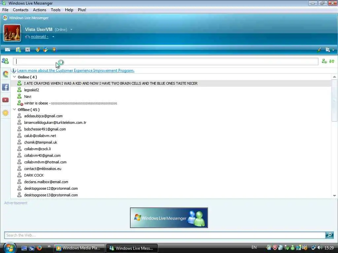Click the Vista UserVM display name

(x=39, y=29)
